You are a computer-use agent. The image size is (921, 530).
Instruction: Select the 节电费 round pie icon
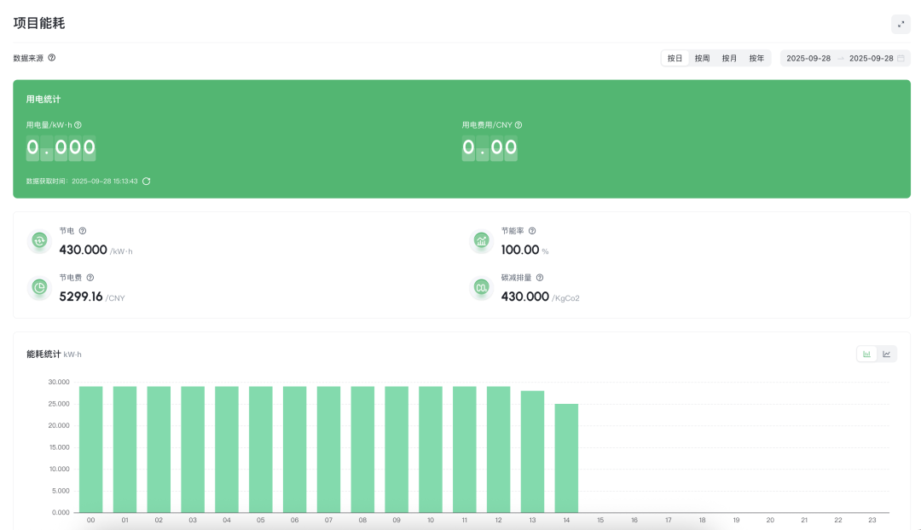tap(39, 288)
